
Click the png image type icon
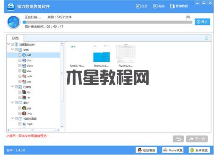point(24,113)
